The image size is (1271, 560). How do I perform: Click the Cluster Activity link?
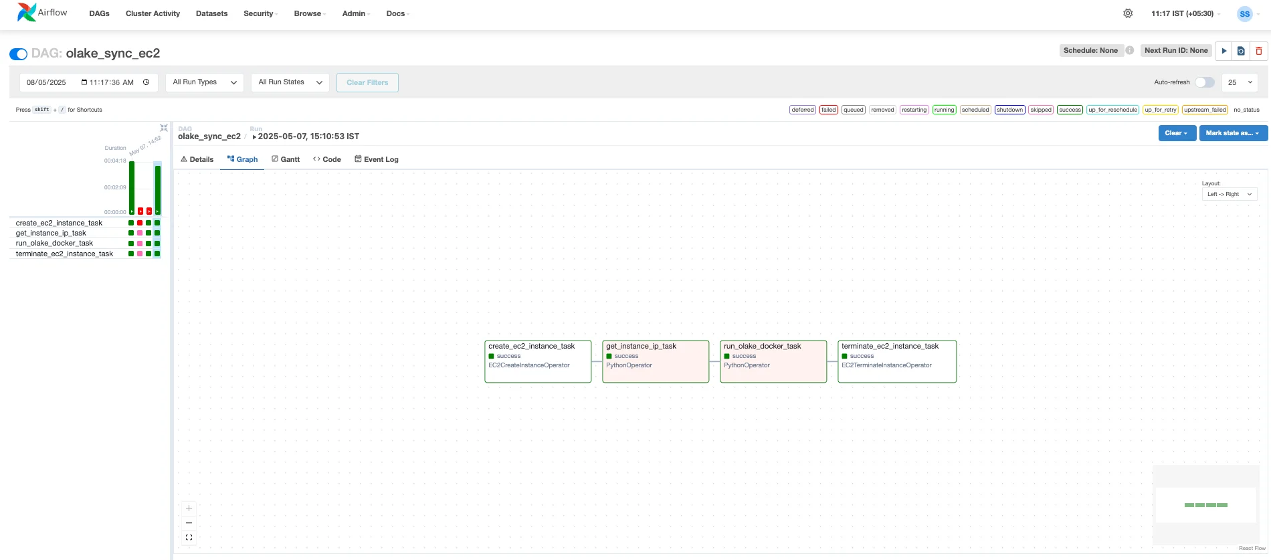coord(153,13)
